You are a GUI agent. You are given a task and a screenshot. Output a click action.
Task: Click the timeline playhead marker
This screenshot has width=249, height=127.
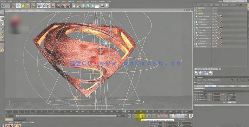tap(125, 112)
